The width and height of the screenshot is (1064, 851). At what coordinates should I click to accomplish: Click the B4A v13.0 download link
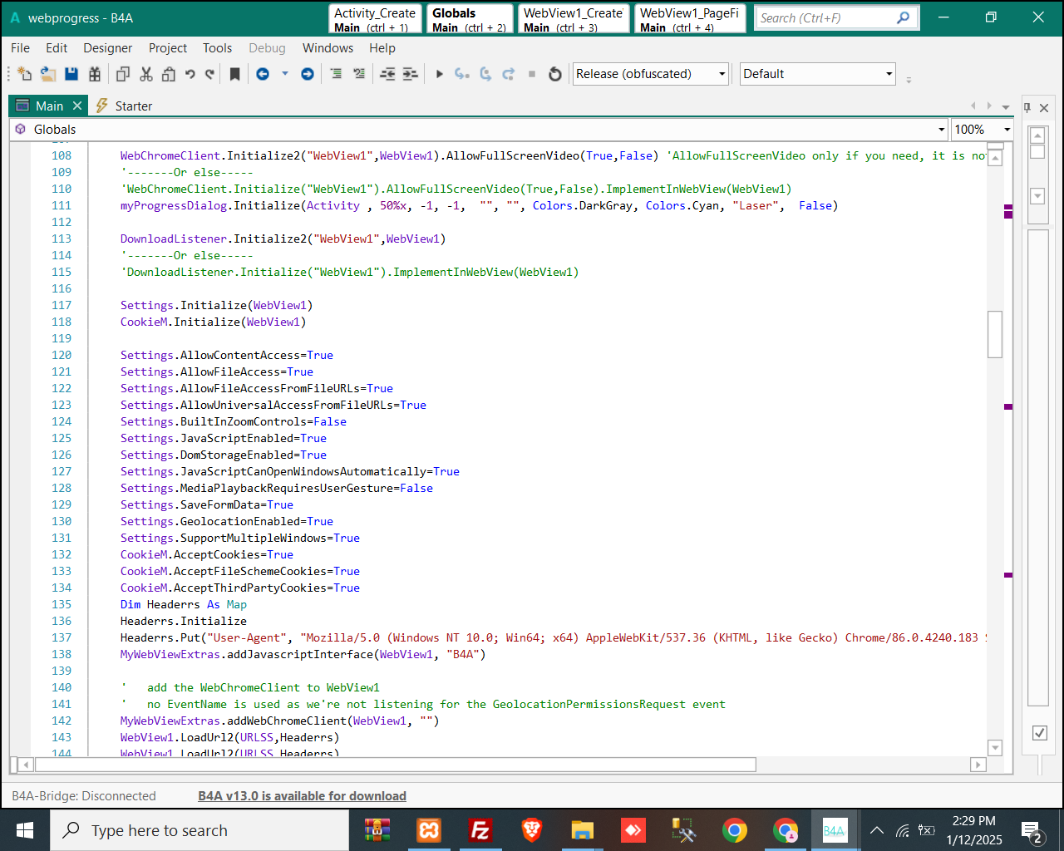tap(302, 796)
